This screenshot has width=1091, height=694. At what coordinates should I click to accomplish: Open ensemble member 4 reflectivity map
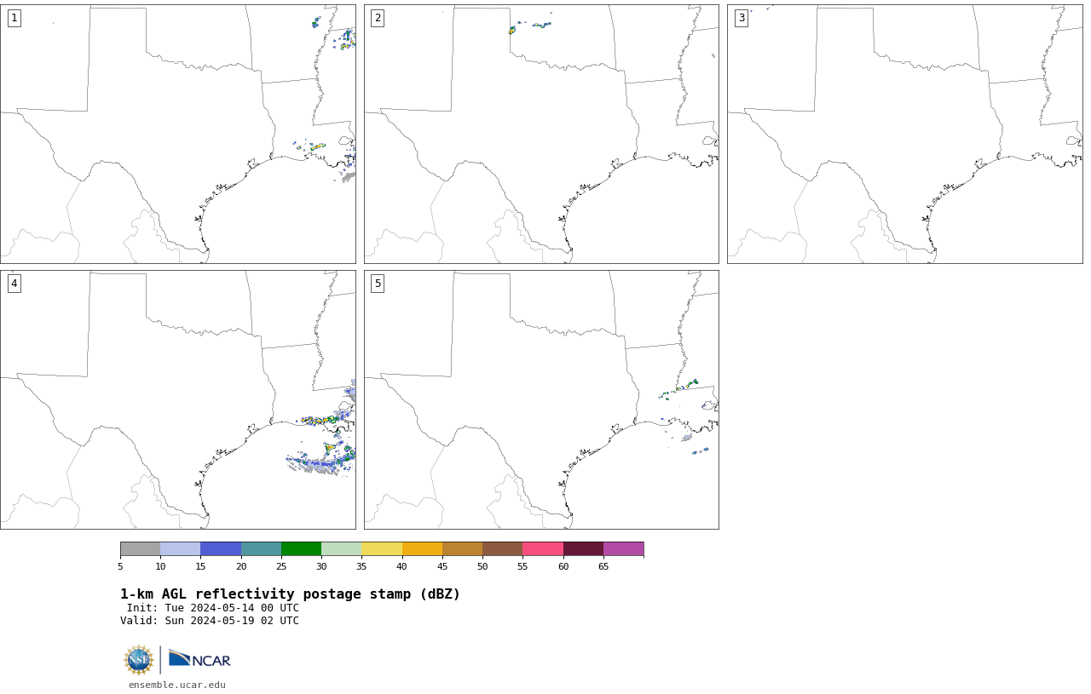pyautogui.click(x=178, y=399)
